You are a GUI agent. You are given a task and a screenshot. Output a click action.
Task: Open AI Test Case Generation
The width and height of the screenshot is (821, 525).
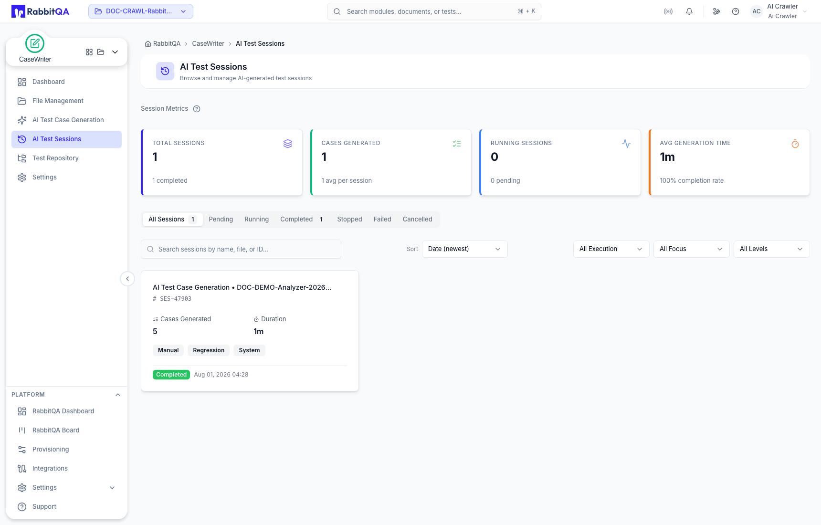[66, 120]
